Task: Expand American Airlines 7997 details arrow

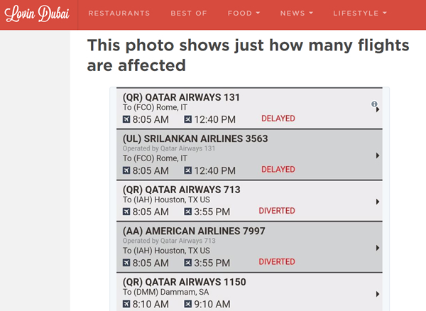Action: tap(378, 248)
